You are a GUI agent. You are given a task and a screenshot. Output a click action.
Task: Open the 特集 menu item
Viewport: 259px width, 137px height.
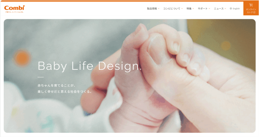point(189,9)
